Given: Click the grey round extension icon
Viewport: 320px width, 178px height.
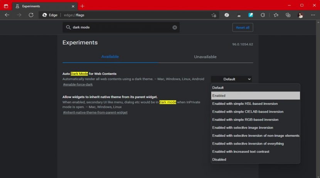Looking at the screenshot, I should [227, 15].
